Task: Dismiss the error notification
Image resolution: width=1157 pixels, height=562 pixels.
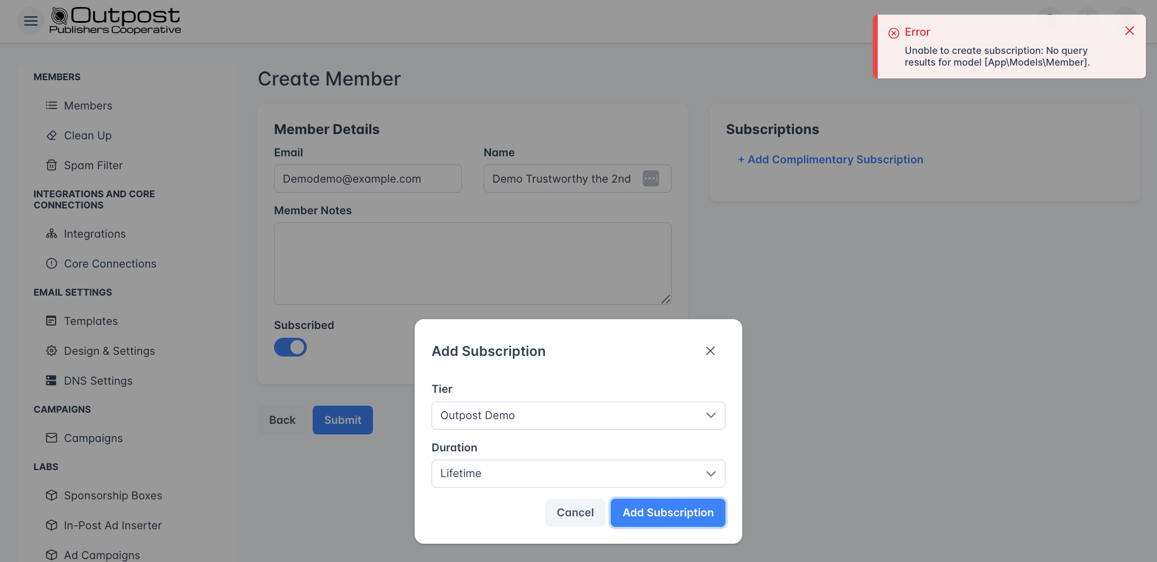Action: click(1129, 30)
